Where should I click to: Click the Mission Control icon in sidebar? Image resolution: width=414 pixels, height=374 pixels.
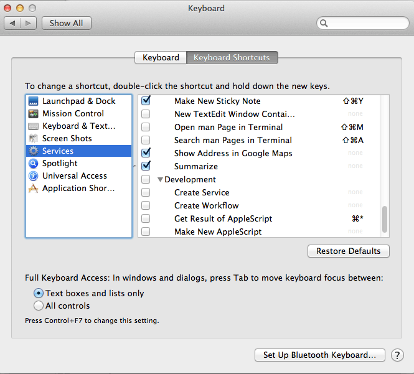point(33,114)
